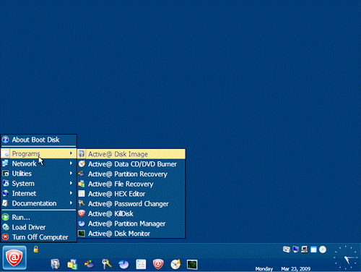This screenshot has height=272, width=361.
Task: Click the date Mar 23, 2009
Action: point(296,268)
